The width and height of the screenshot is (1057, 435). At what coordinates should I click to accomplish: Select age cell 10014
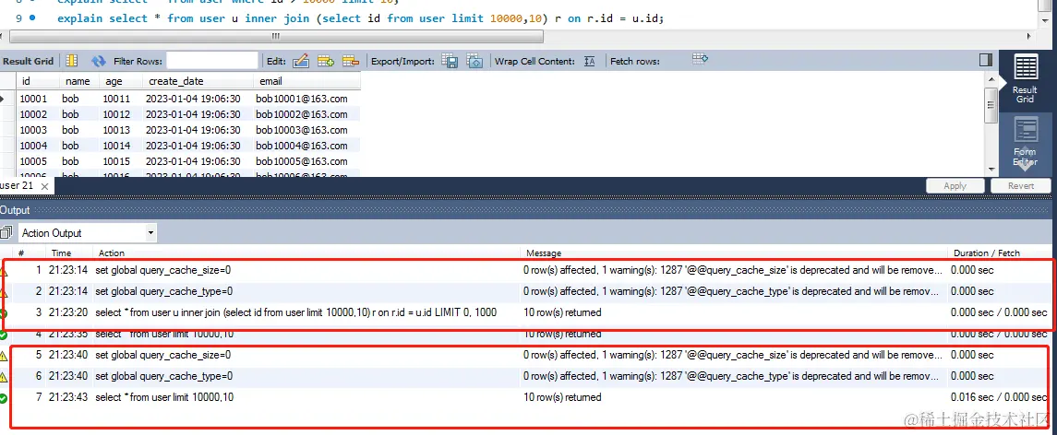coord(116,146)
